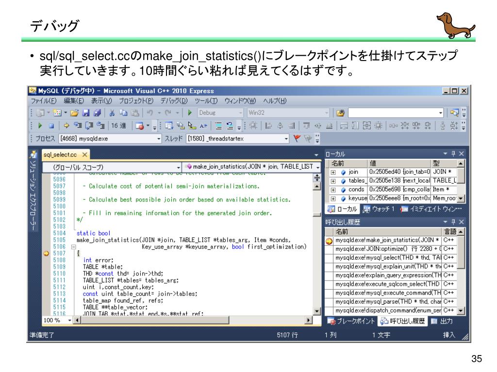Open the empty find combo box dropdown
Screen dimensions: 497x372
click(x=440, y=112)
